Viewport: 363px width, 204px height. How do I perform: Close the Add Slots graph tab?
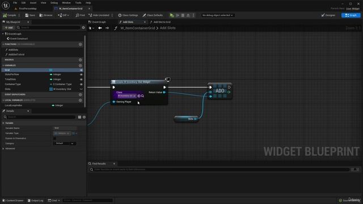coord(145,22)
